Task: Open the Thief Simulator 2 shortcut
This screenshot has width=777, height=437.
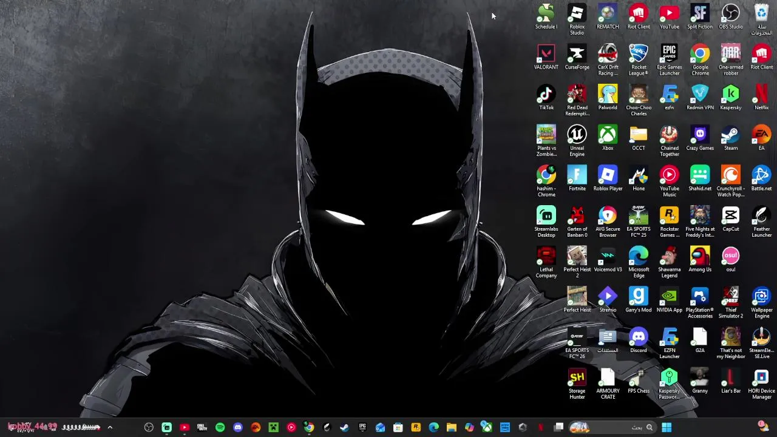Action: pos(731,303)
